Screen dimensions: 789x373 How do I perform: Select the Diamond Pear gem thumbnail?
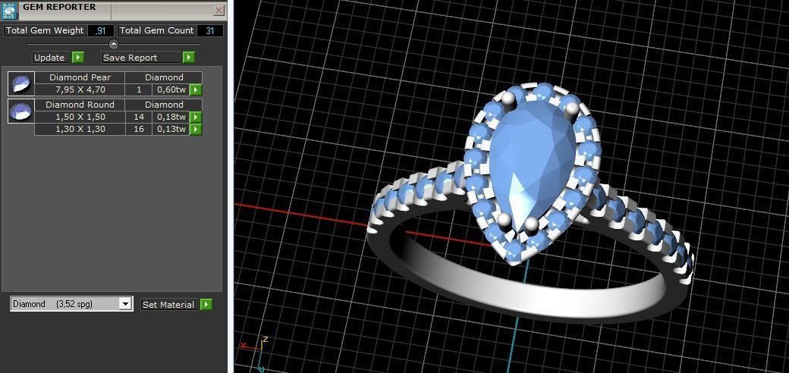pos(21,83)
